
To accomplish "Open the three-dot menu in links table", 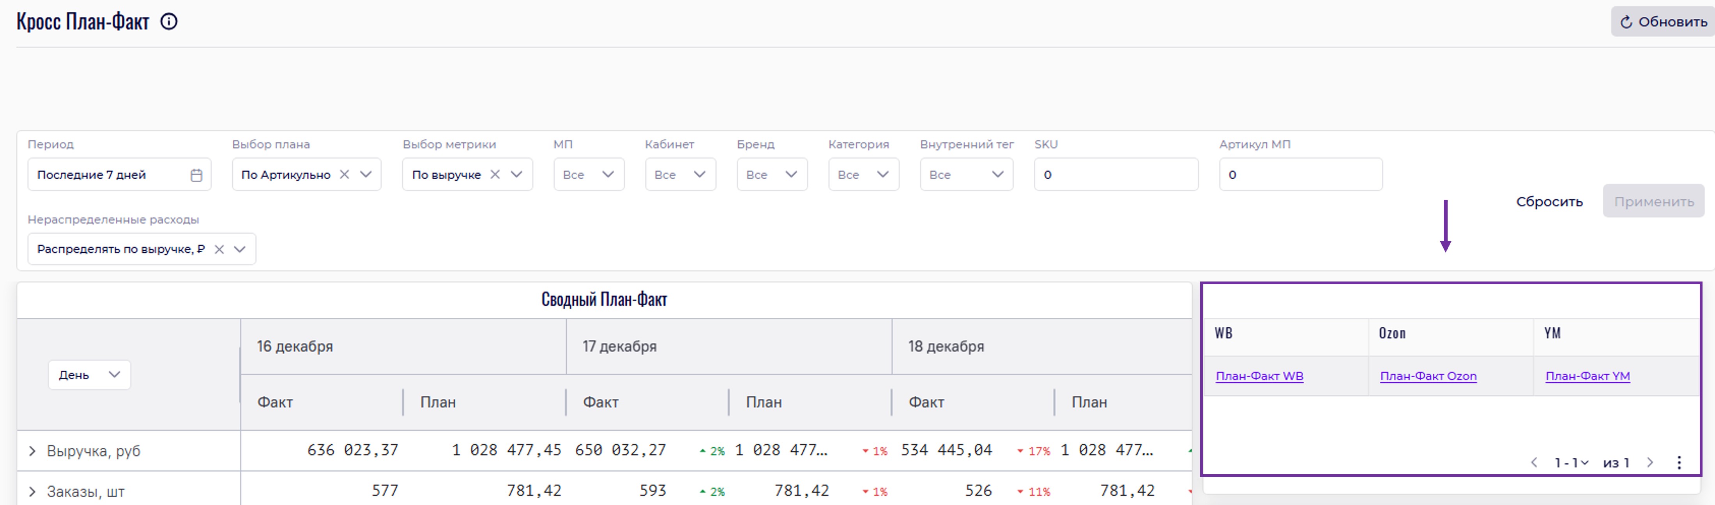I will tap(1678, 463).
